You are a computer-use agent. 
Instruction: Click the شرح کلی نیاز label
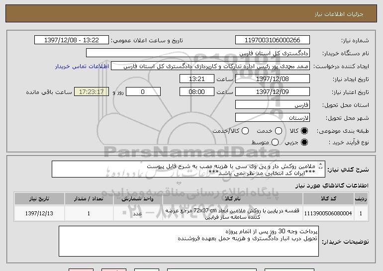348,170
